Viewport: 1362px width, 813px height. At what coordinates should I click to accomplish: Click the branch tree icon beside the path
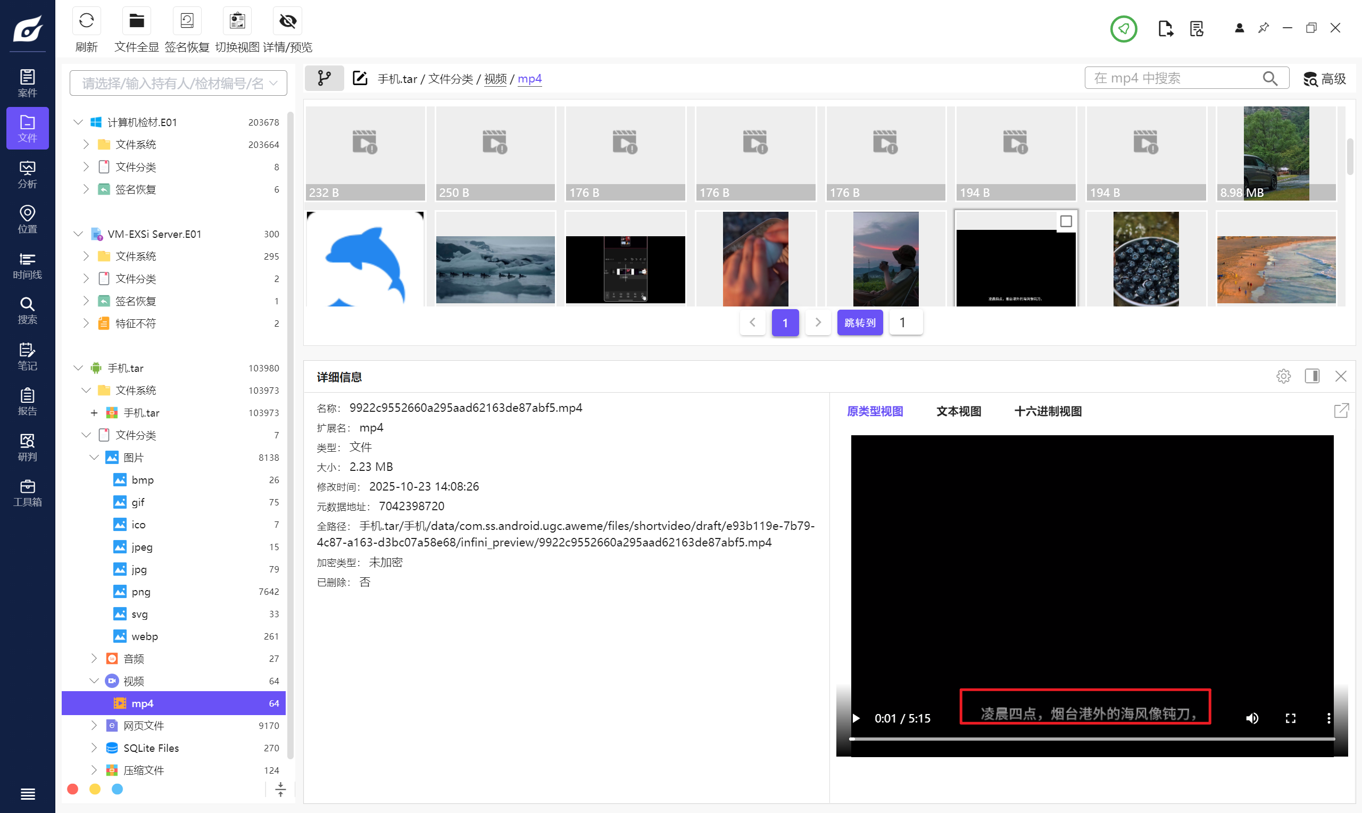324,78
